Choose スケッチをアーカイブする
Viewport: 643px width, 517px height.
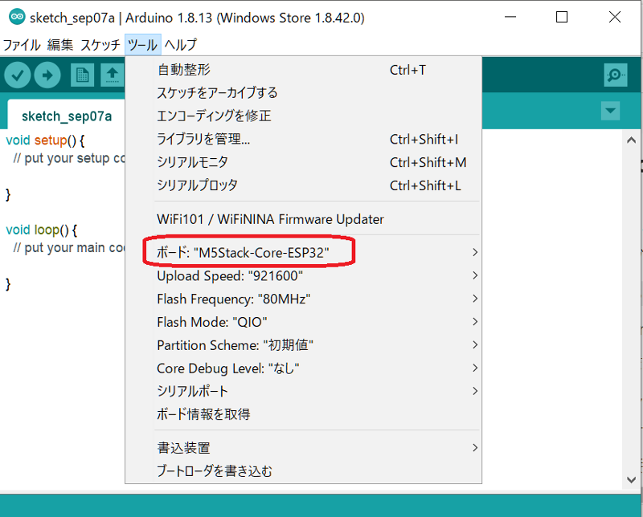click(304, 93)
